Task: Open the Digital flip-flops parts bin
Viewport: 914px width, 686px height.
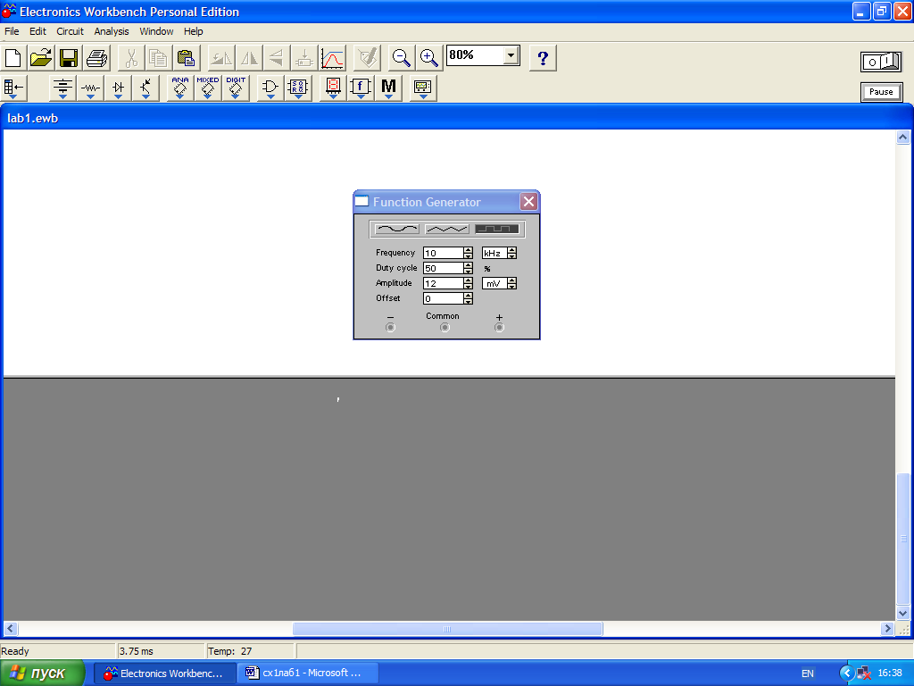Action: coord(298,88)
